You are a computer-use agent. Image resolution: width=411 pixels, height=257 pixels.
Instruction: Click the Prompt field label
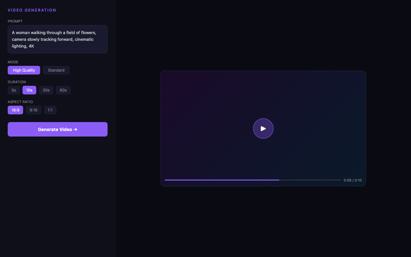(15, 21)
